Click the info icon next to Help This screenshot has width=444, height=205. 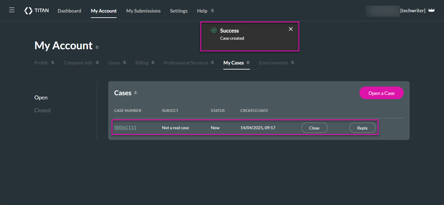click(x=212, y=10)
